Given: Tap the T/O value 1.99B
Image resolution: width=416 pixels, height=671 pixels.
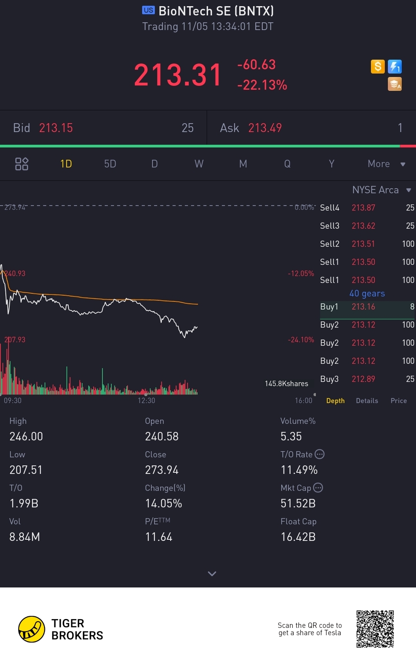Looking at the screenshot, I should [24, 504].
